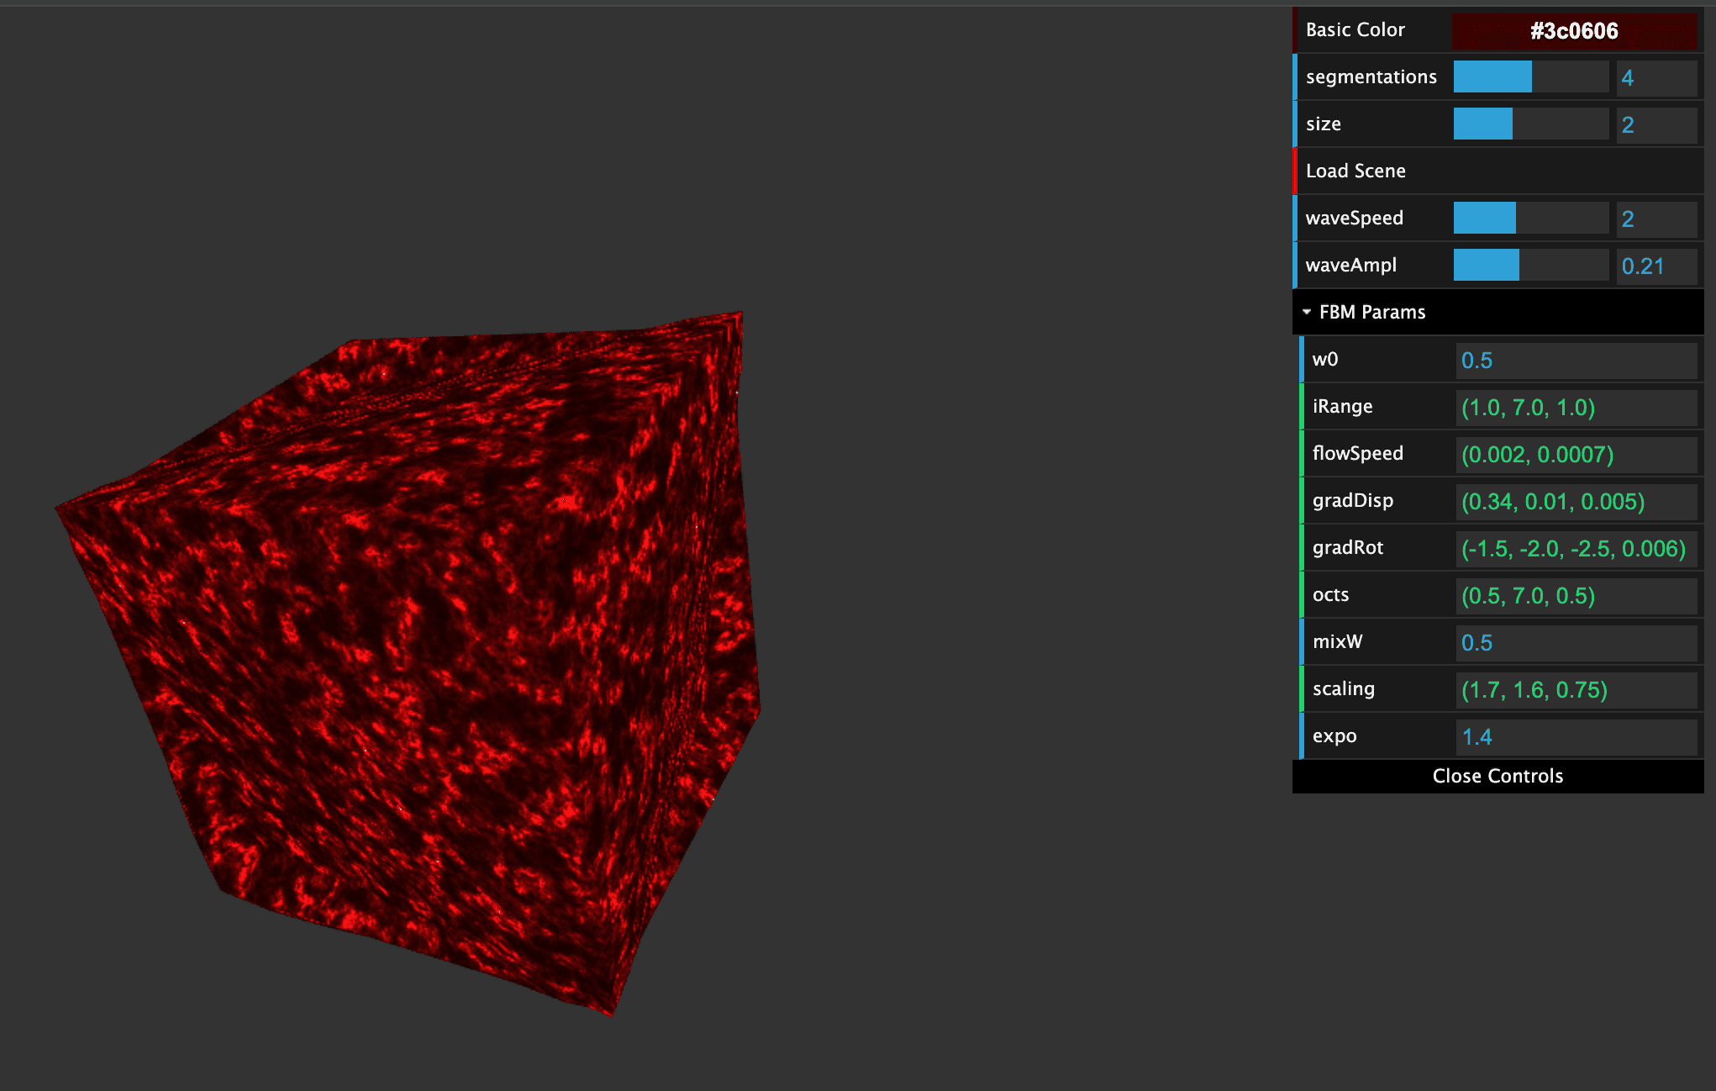Edit the size value field 2

[x=1656, y=124]
